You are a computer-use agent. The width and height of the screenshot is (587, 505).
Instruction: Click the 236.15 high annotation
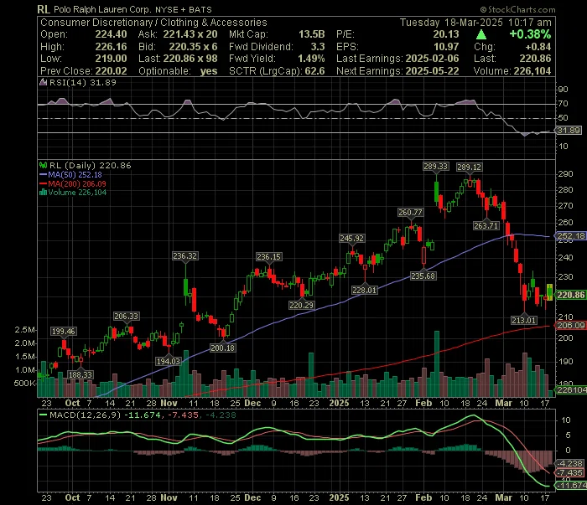pos(269,257)
